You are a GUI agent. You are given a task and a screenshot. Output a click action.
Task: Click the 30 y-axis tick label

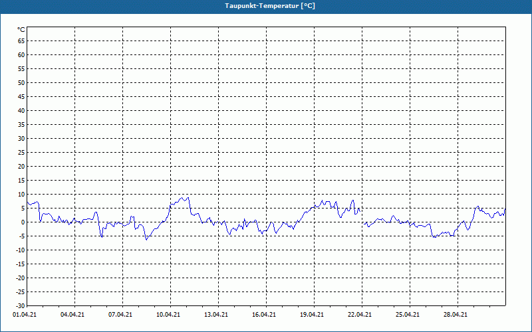point(21,138)
